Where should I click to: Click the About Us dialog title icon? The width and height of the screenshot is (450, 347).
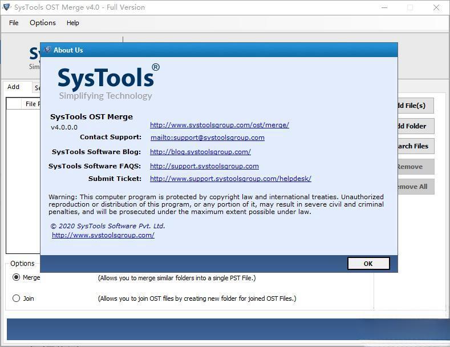[47, 50]
